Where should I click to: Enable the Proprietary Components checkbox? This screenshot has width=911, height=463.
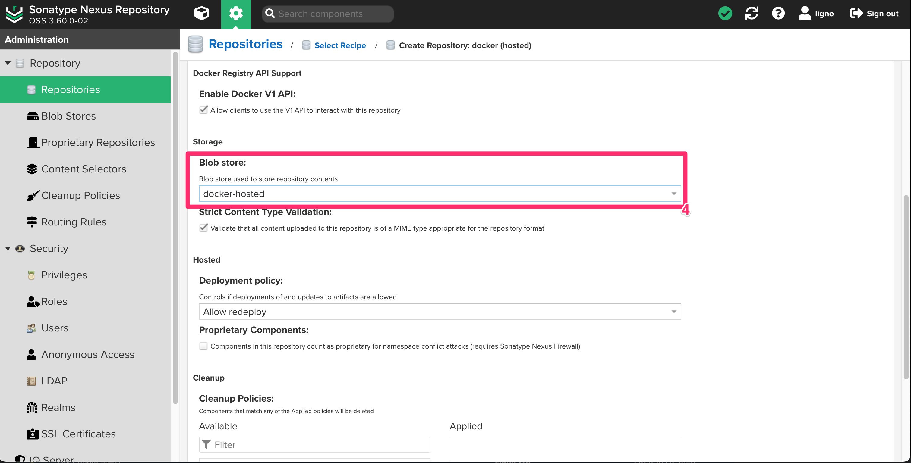pos(203,346)
